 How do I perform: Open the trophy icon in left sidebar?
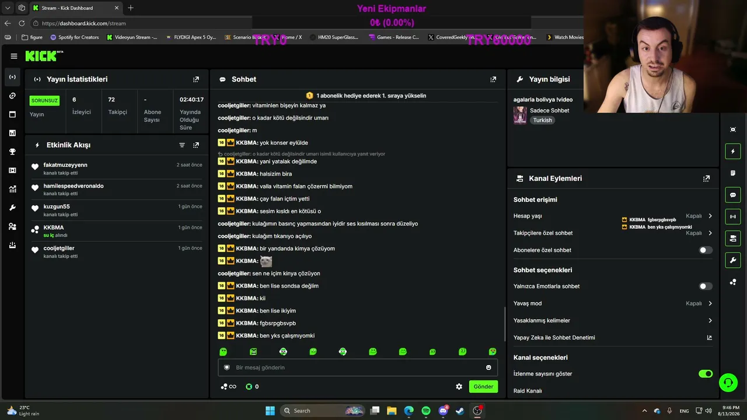(13, 152)
